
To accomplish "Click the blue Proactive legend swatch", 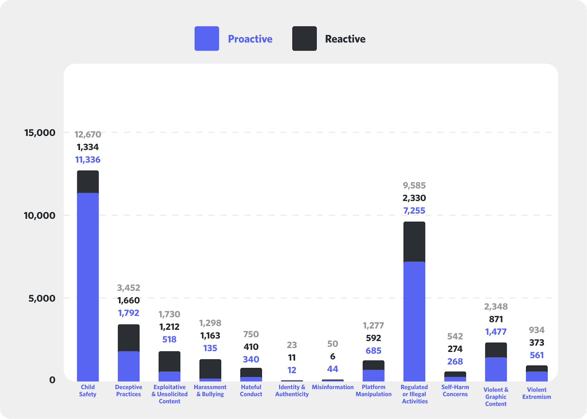I will 207,38.
